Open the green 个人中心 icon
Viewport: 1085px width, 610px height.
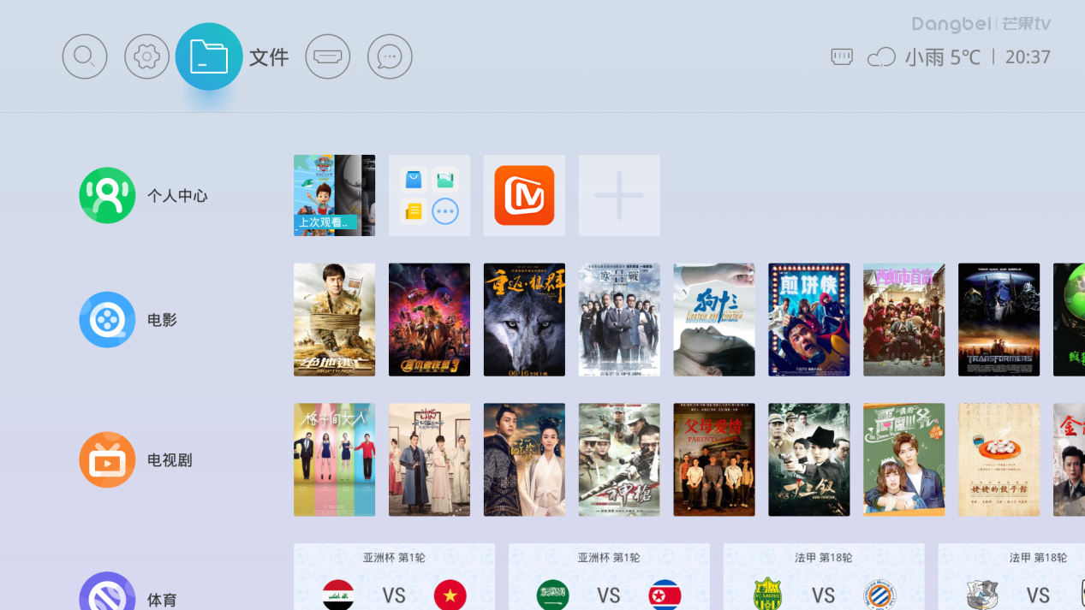tap(107, 195)
